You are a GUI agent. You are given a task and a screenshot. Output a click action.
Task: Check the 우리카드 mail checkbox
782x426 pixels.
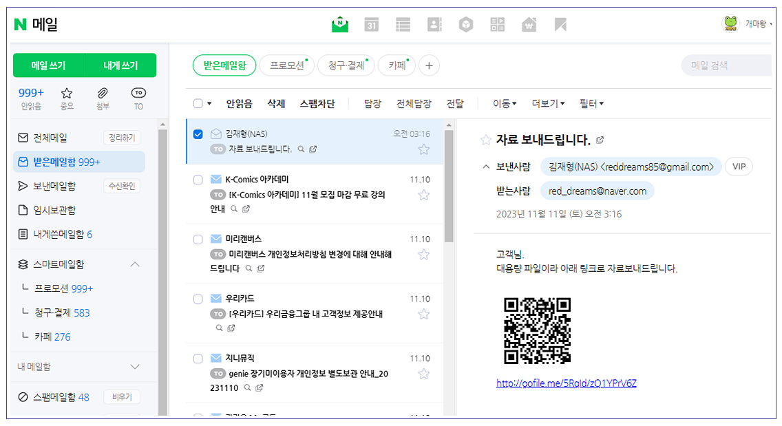pyautogui.click(x=198, y=299)
